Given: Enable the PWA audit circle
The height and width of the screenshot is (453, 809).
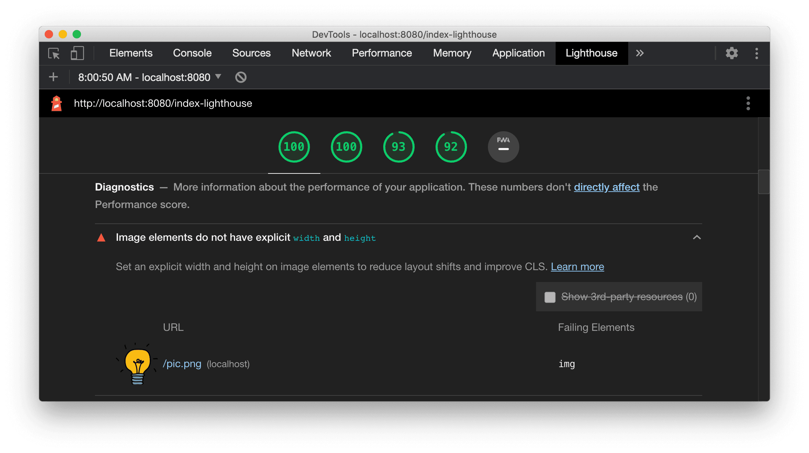Looking at the screenshot, I should click(503, 146).
